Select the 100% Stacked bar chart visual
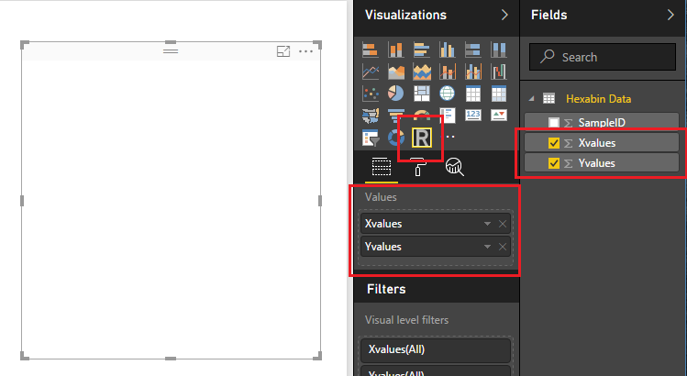Image resolution: width=687 pixels, height=376 pixels. tap(472, 50)
